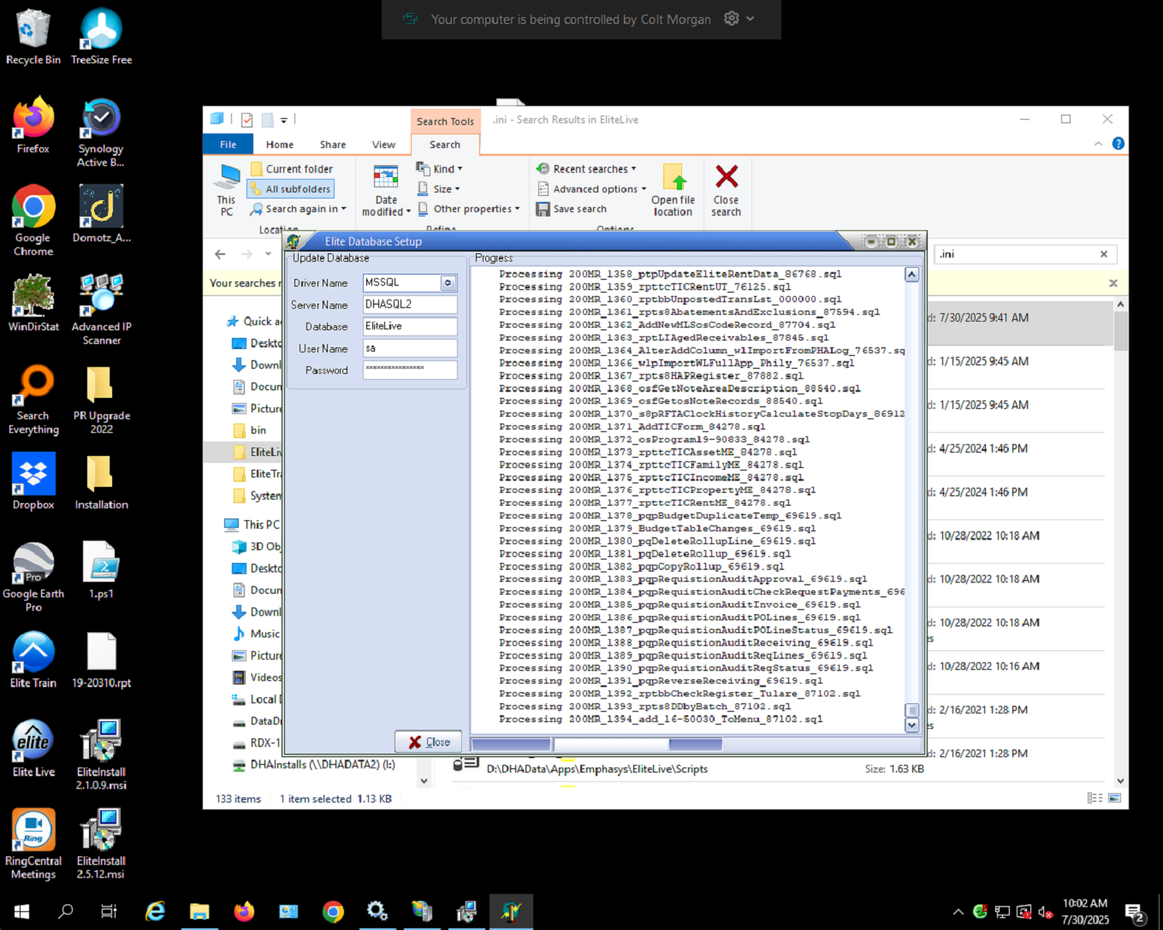
Task: Go back with the Explorer back arrow
Action: (220, 254)
